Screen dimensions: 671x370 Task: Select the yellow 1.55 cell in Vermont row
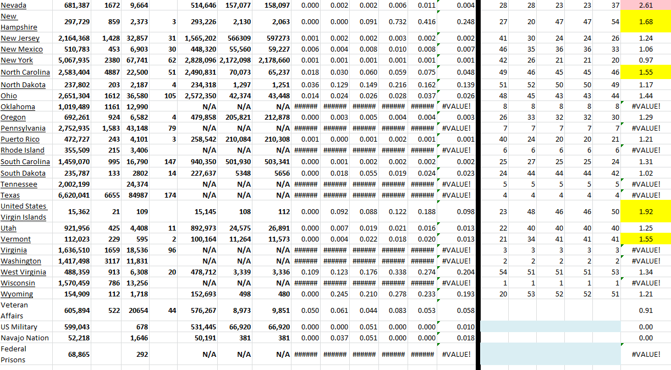click(x=645, y=239)
